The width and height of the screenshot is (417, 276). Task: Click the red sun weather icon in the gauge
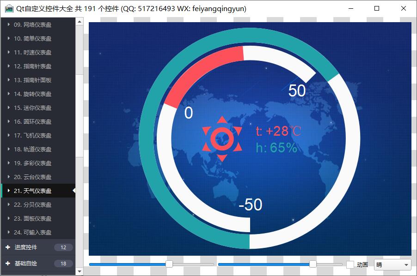tap(222, 138)
